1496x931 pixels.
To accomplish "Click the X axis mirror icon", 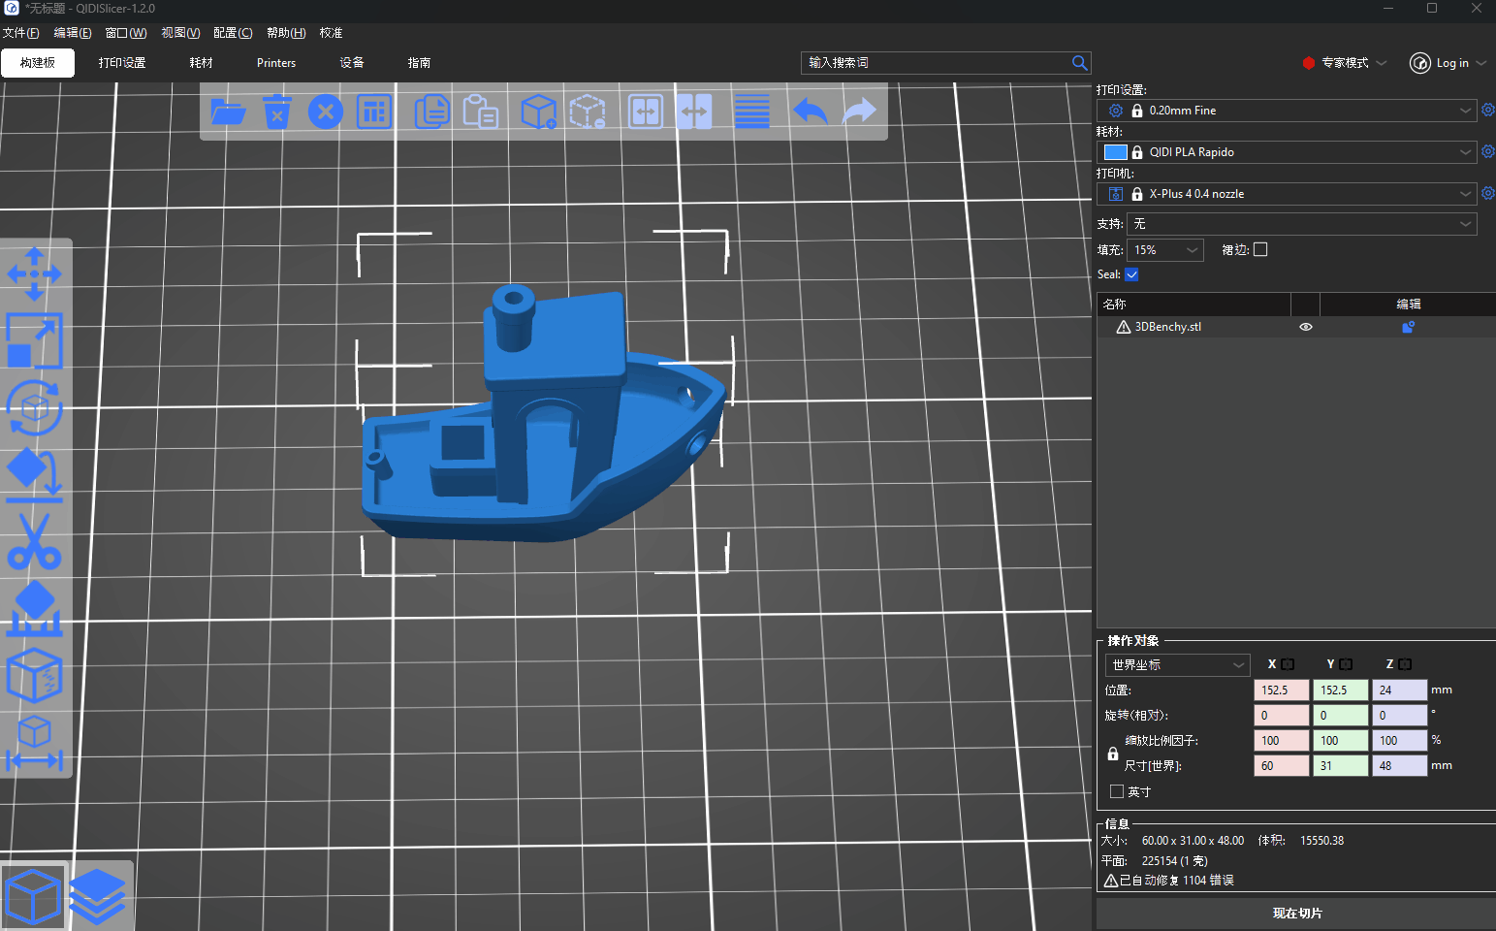I will [x=1288, y=664].
